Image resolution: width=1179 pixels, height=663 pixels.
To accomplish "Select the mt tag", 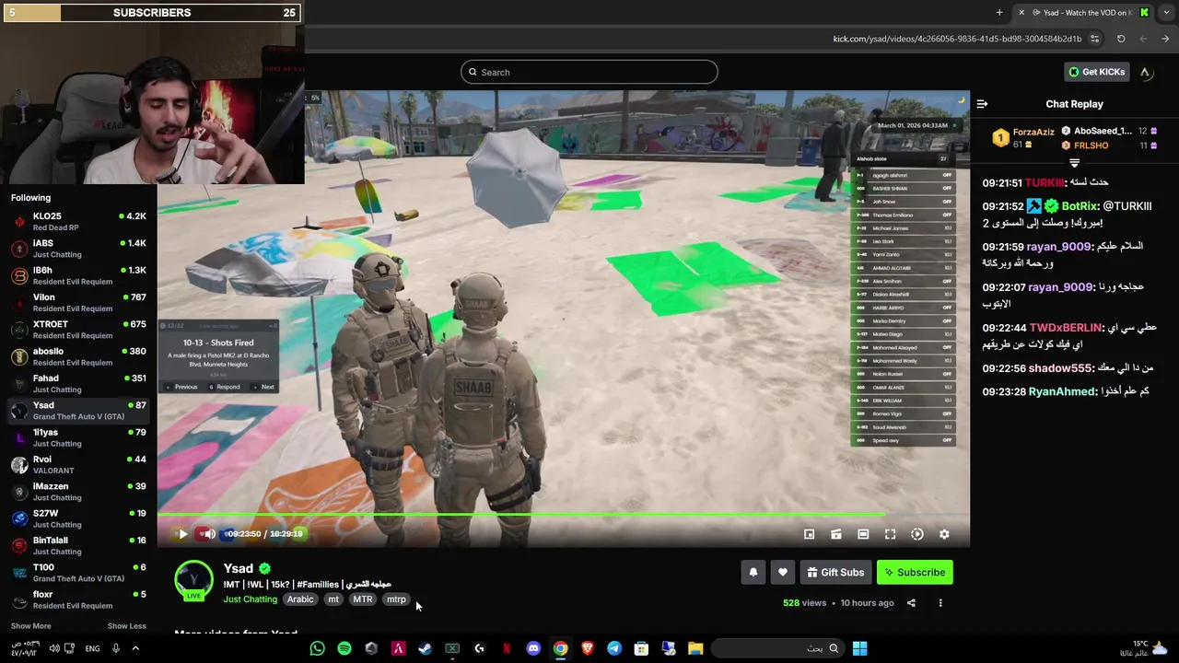I will 333,599.
